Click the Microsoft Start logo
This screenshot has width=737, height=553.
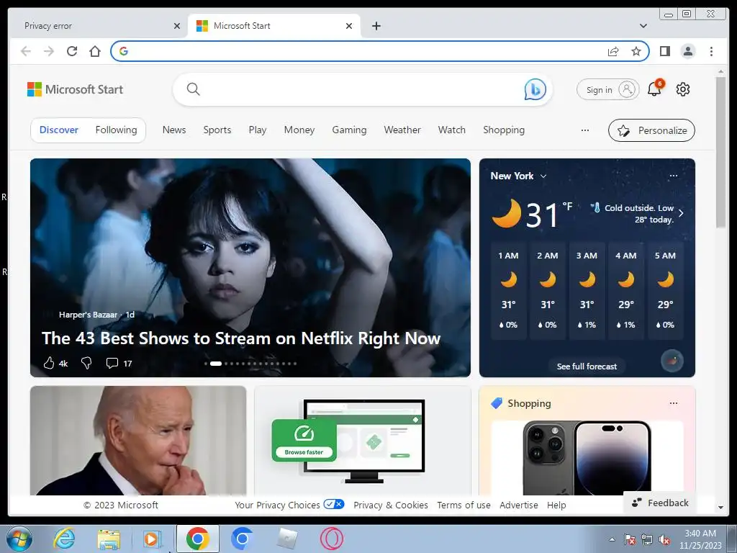[x=75, y=89]
